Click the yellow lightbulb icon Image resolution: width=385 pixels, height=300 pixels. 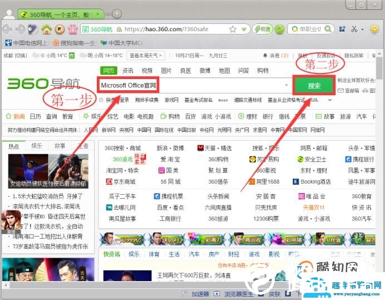(x=374, y=29)
